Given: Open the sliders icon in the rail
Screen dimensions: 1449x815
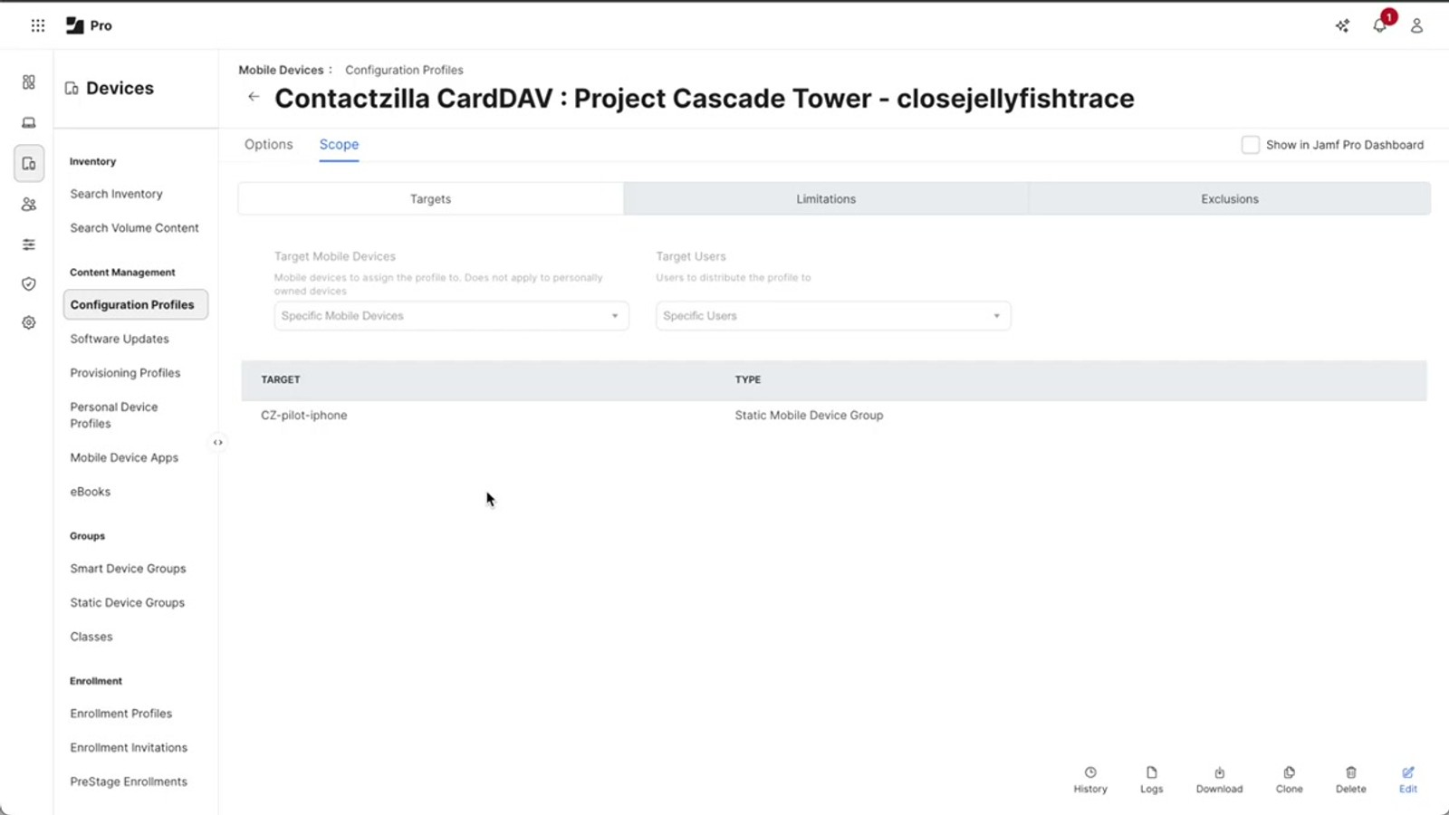Looking at the screenshot, I should tap(29, 244).
